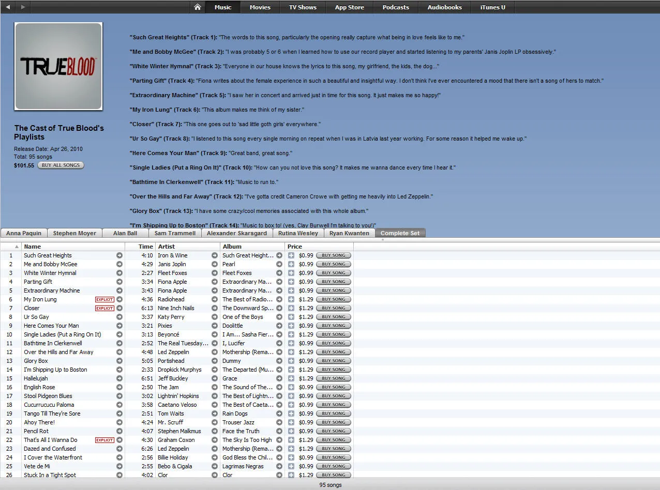Click the back navigation arrow
Screen dimensions: 660x490
8,7
